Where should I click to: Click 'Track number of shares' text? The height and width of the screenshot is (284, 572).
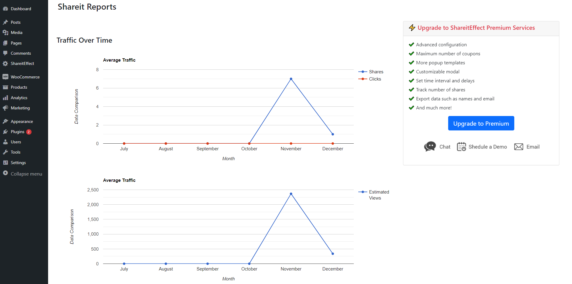tap(440, 90)
